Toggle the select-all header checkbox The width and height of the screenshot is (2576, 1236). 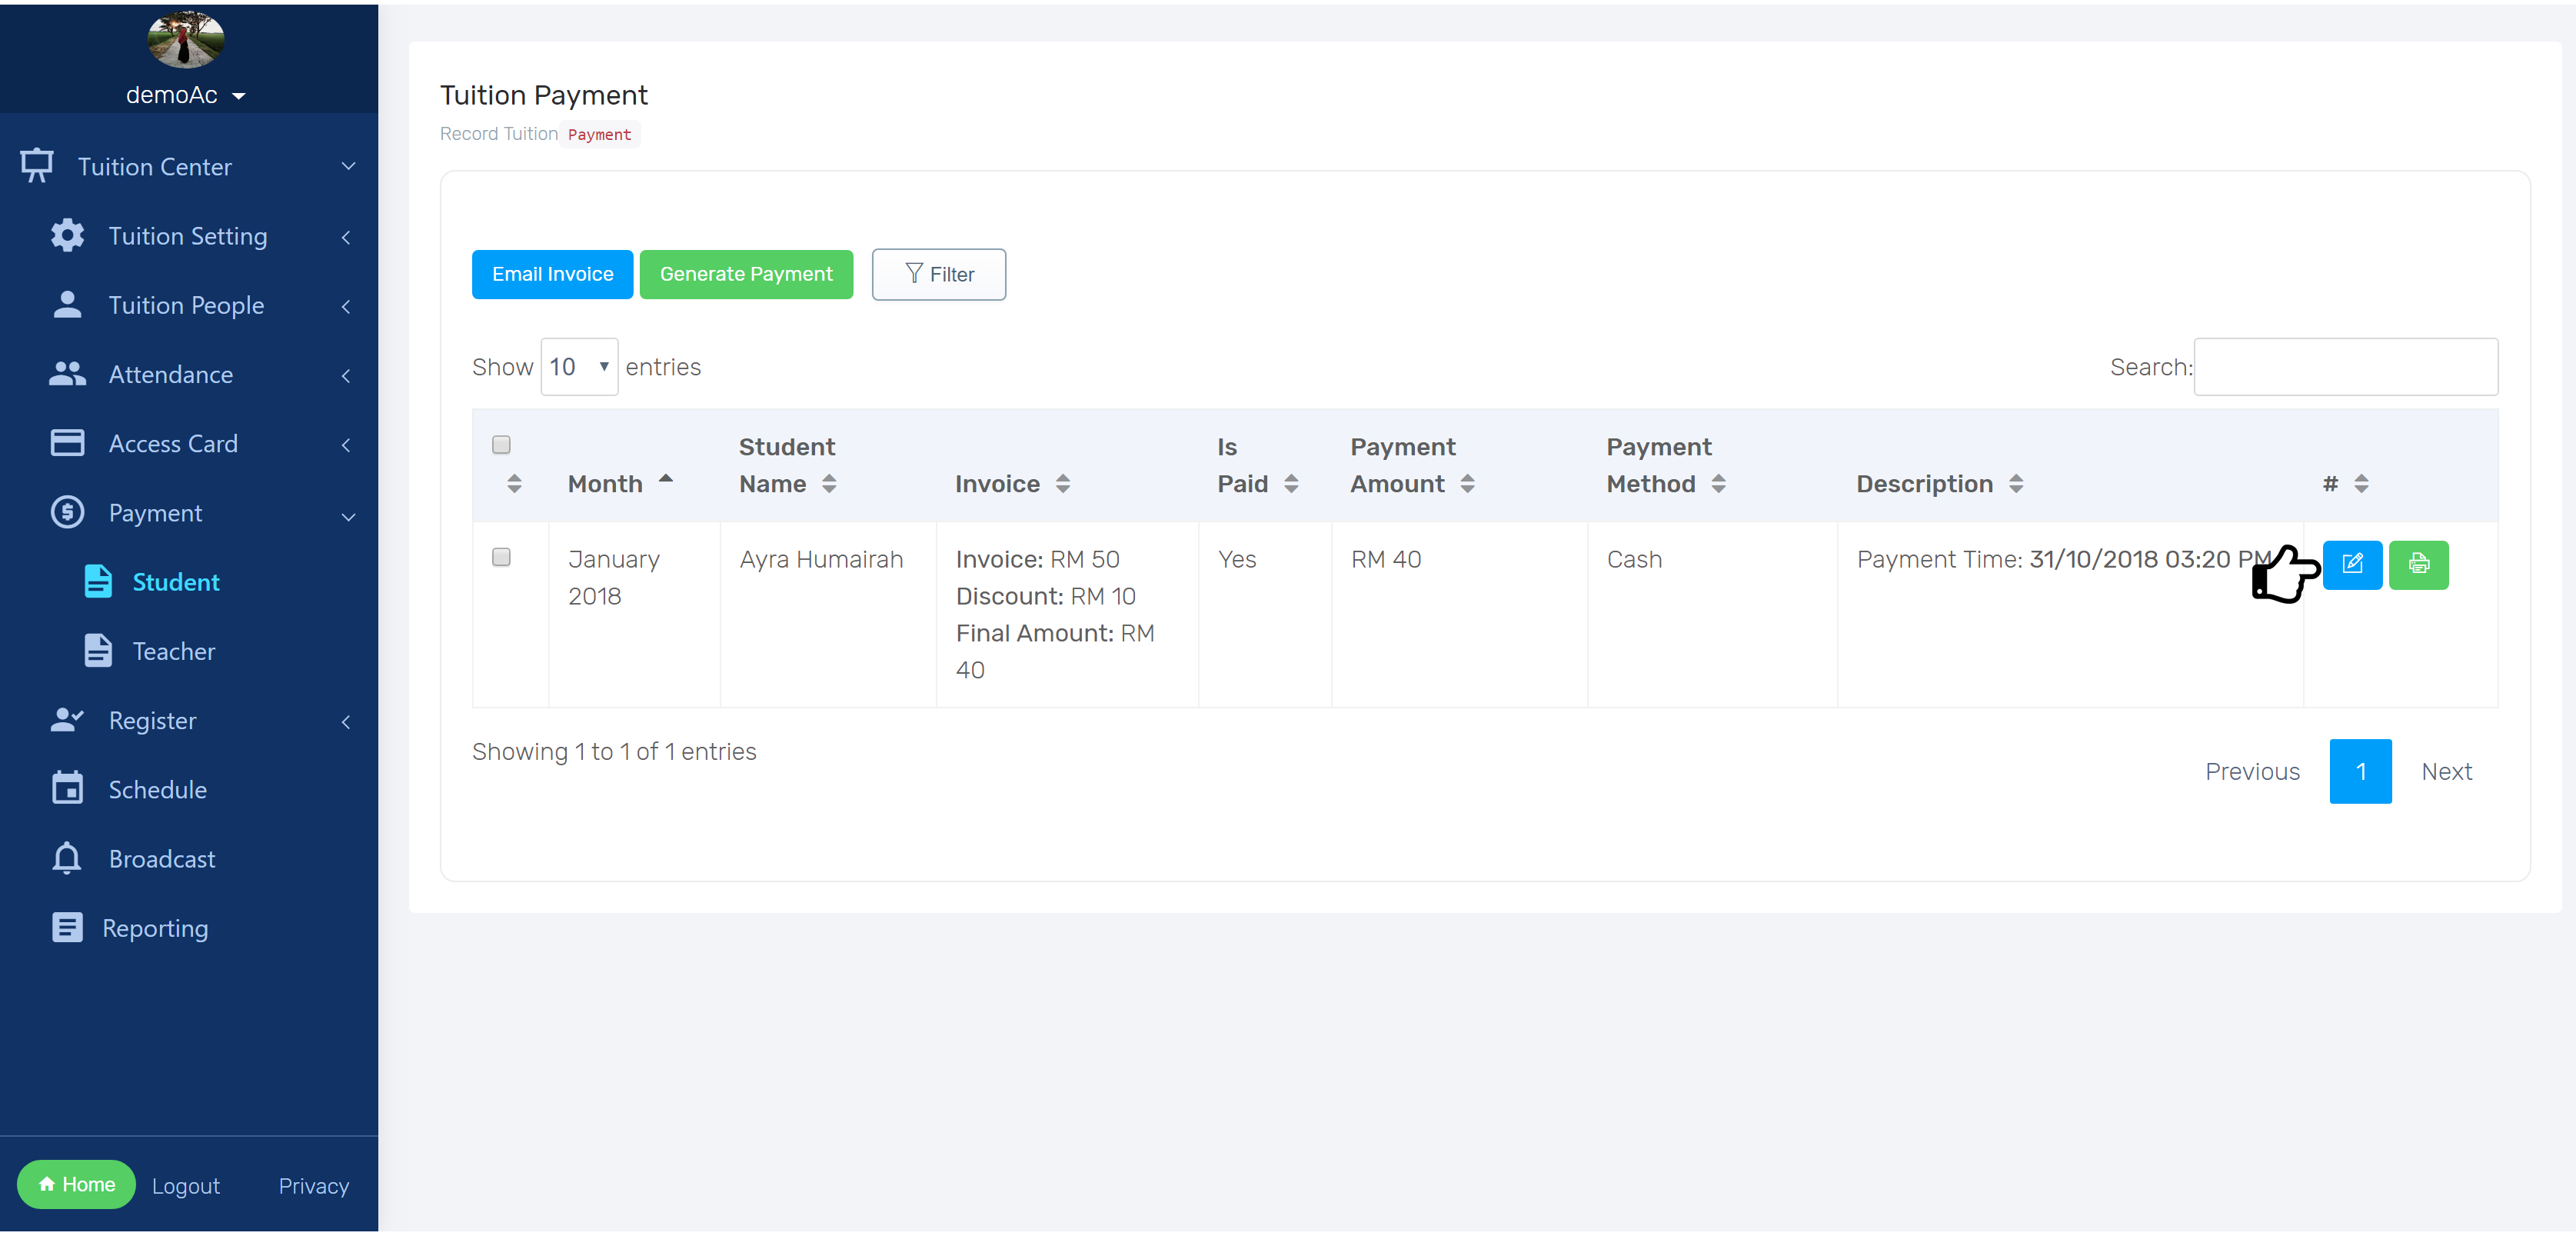[501, 444]
